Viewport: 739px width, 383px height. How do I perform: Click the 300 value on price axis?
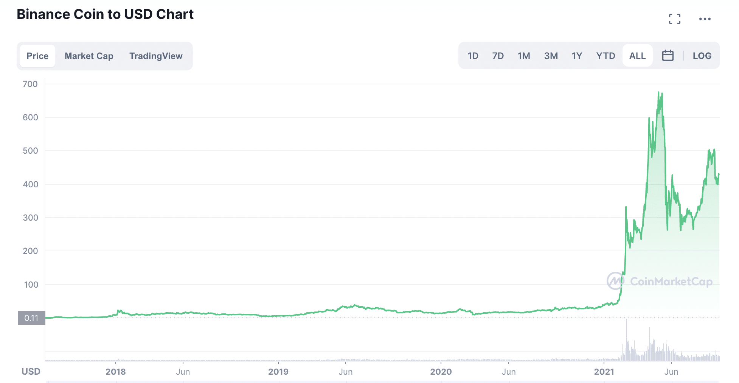click(30, 218)
